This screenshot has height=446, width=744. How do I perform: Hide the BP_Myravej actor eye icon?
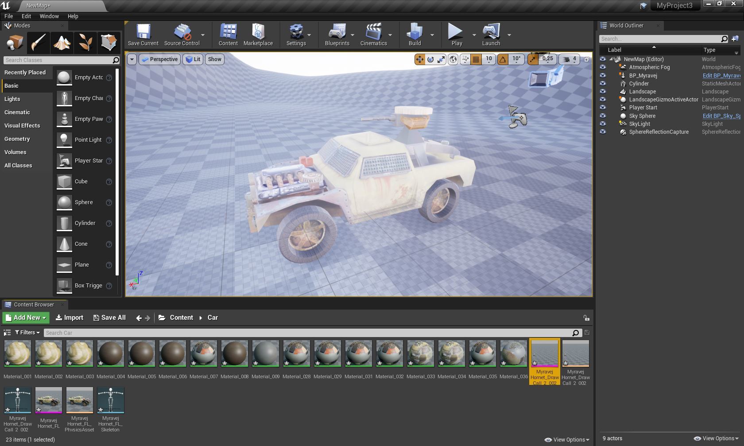point(603,75)
